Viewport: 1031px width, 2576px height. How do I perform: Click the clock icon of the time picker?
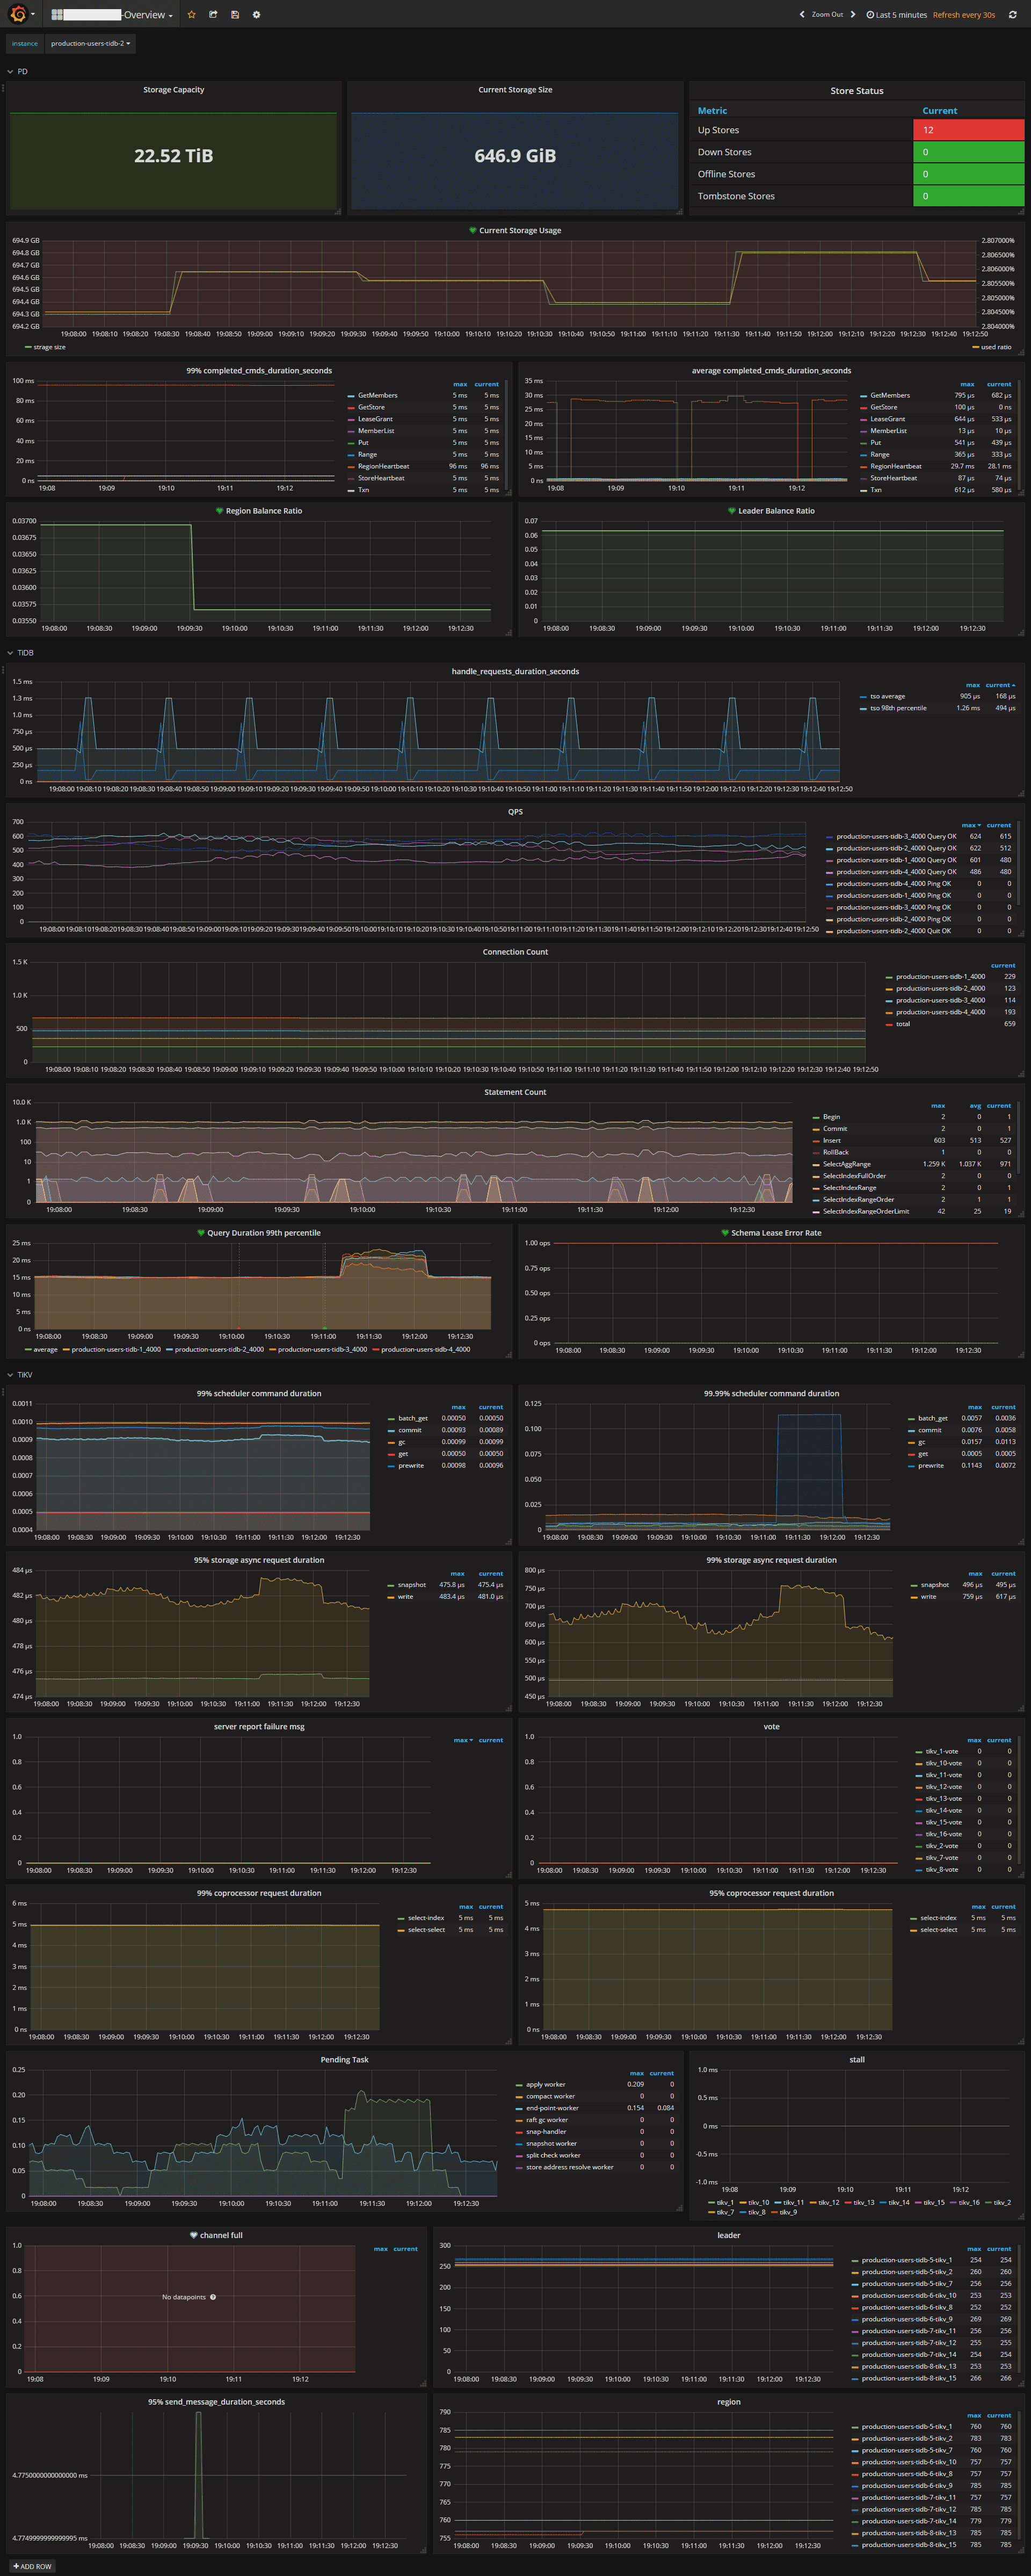click(x=870, y=15)
